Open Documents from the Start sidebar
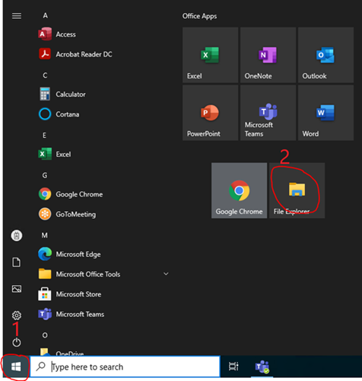Screen dimensions: 362x381 [x=17, y=262]
